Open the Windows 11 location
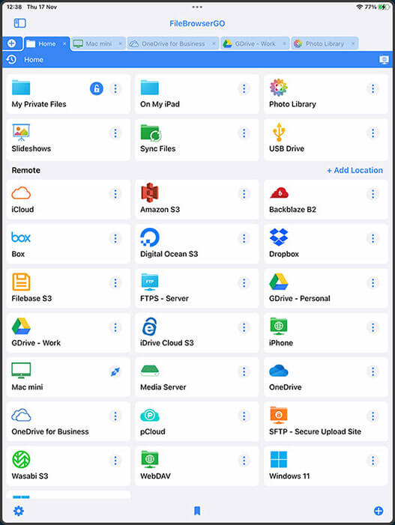 point(325,466)
